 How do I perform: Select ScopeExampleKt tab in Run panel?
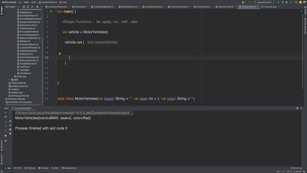[x=22, y=108]
